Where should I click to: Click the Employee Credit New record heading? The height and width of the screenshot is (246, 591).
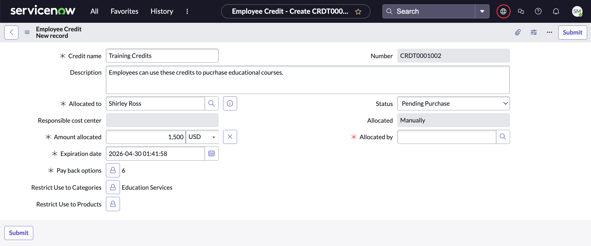coord(59,32)
